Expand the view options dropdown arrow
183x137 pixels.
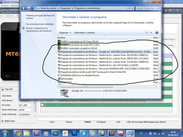[x=151, y=33]
